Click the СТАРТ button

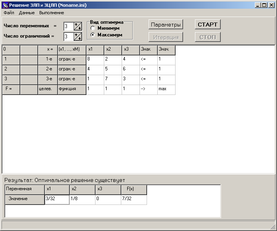coord(208,25)
